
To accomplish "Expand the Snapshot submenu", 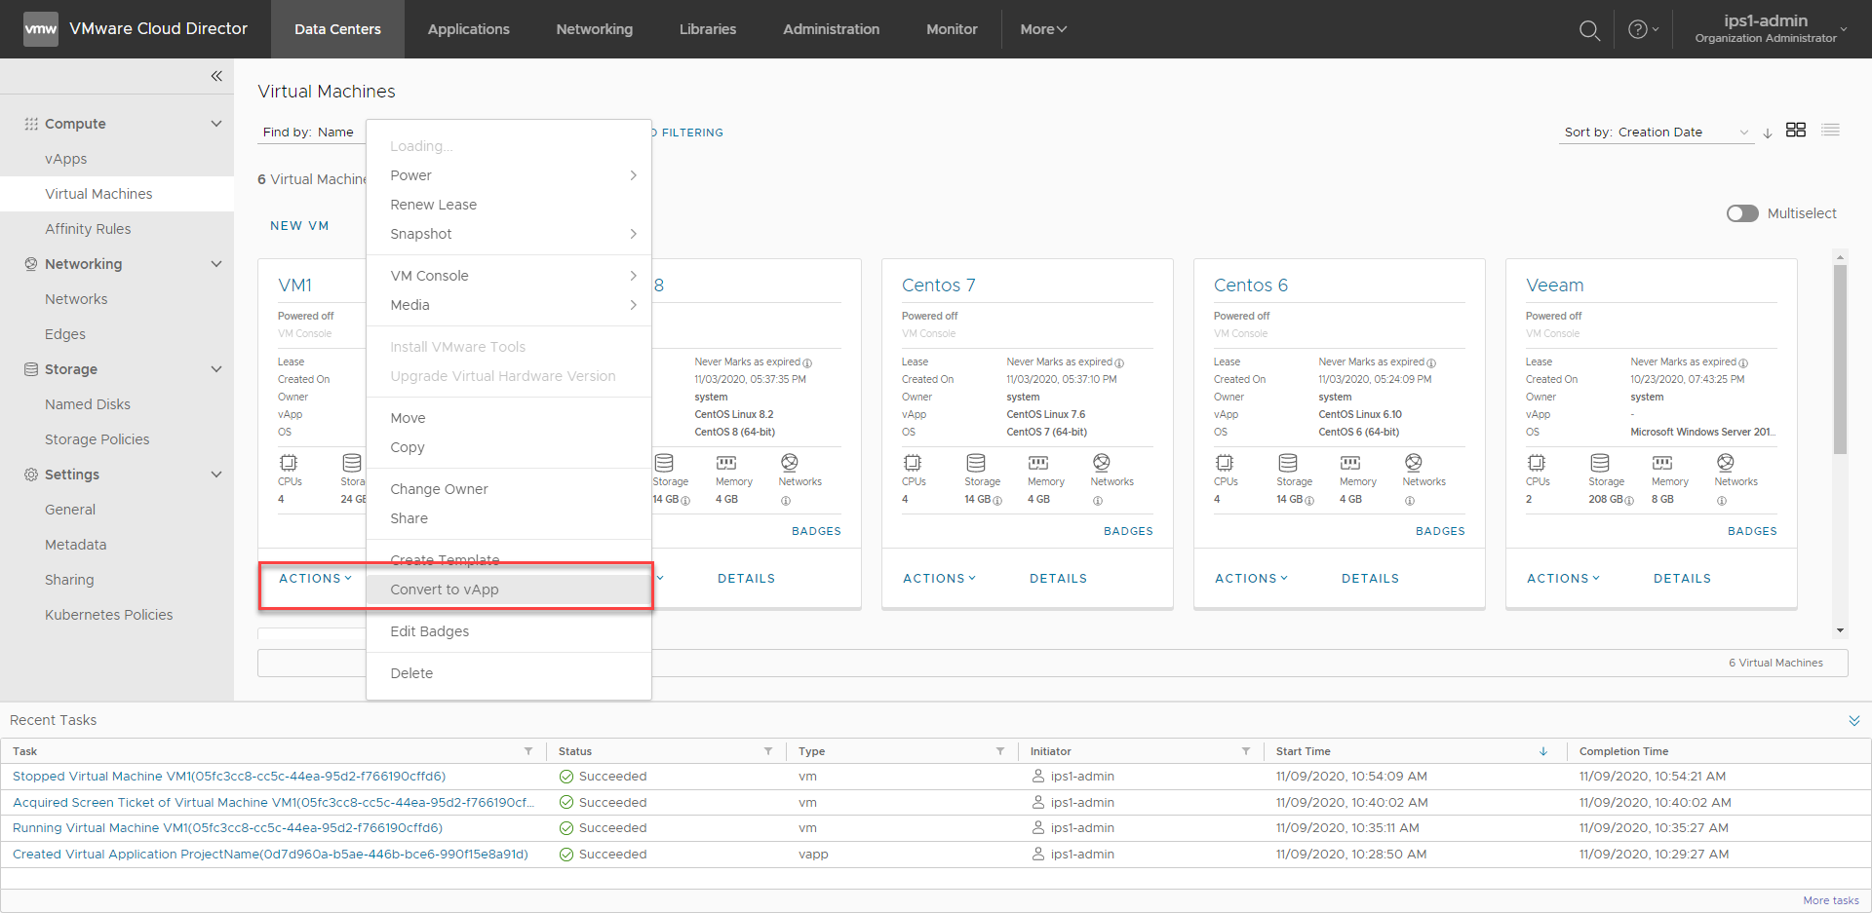I will [508, 234].
